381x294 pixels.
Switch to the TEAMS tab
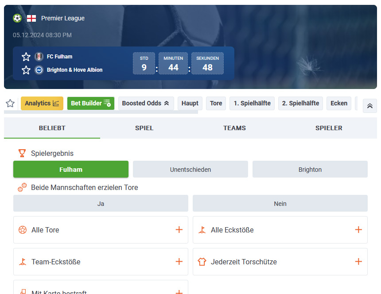click(234, 128)
